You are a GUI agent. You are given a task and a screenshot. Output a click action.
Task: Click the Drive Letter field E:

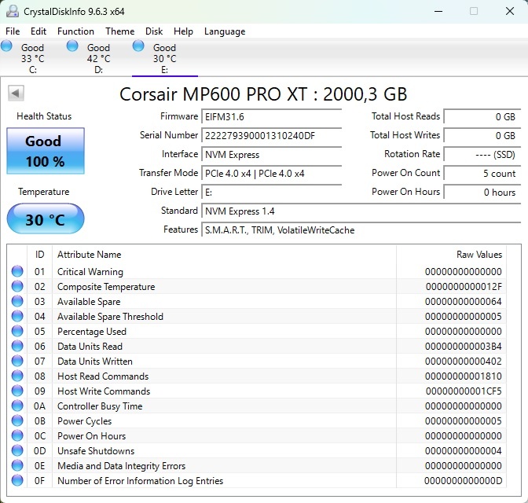(x=271, y=193)
